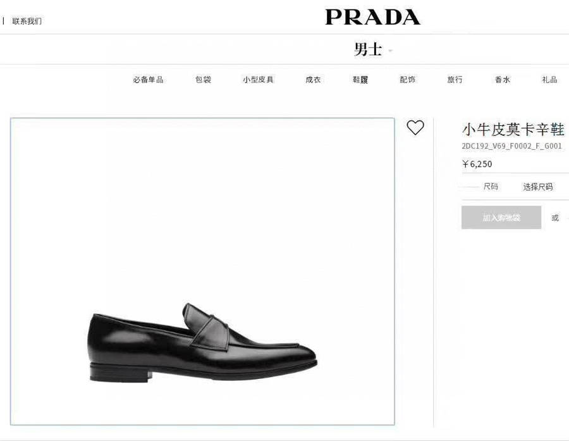Click the PRADA logo
Viewport: 569px width, 441px height.
(x=372, y=17)
